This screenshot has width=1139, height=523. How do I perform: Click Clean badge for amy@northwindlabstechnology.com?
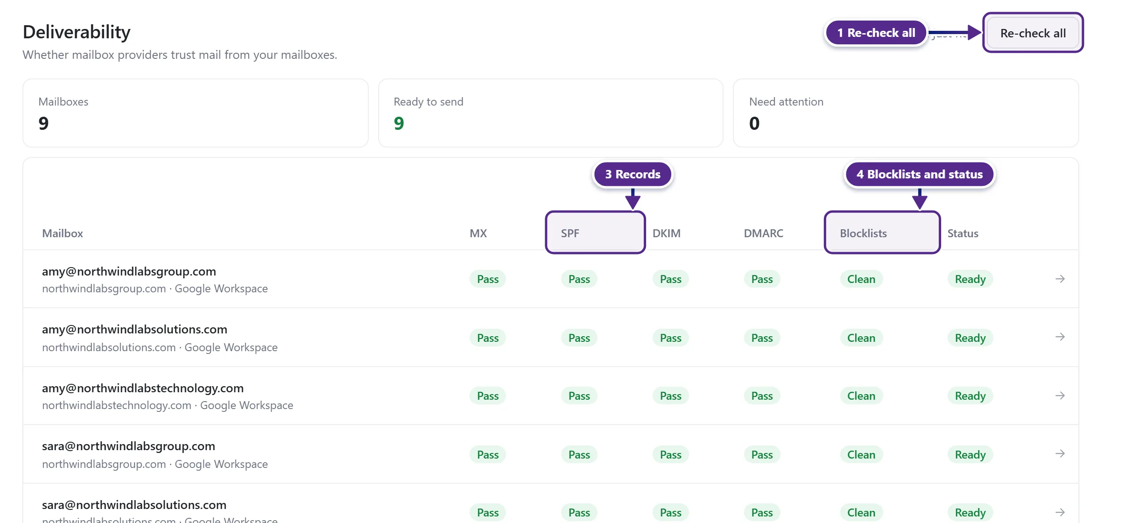pos(861,396)
